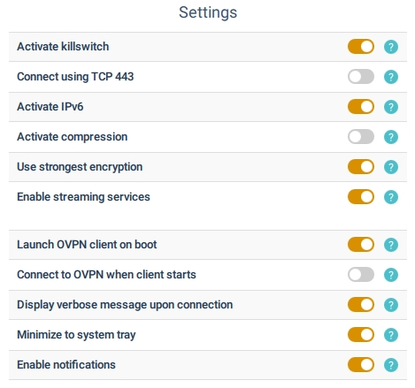Show help for Activate IPv6

pyautogui.click(x=391, y=107)
